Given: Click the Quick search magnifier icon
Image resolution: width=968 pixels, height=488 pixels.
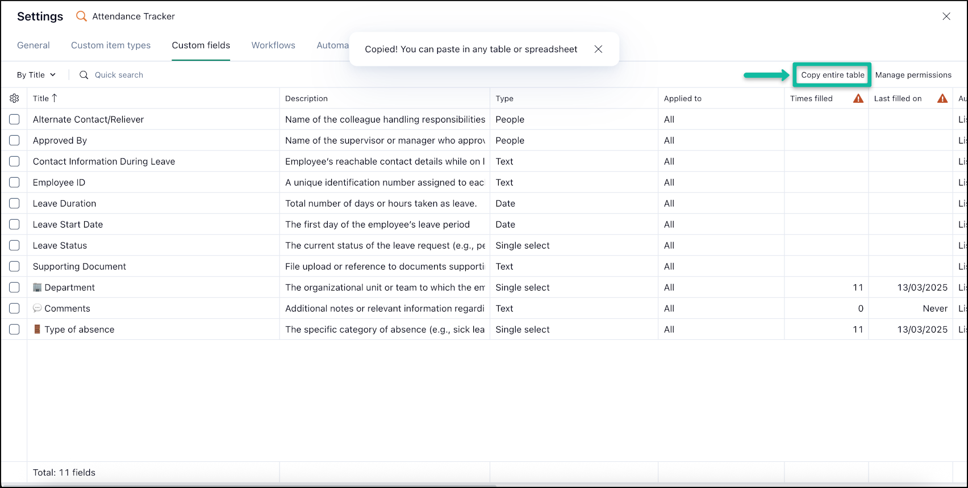Looking at the screenshot, I should click(84, 75).
